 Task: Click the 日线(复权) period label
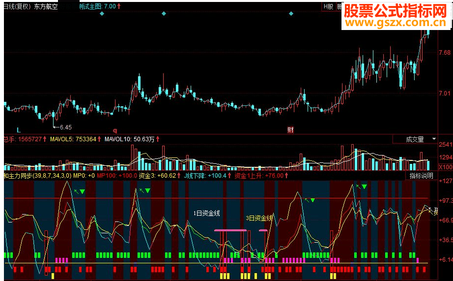click(x=17, y=6)
